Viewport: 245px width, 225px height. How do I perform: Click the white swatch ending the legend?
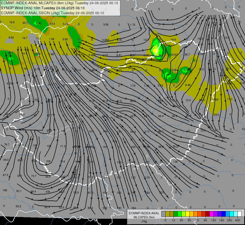point(239,214)
